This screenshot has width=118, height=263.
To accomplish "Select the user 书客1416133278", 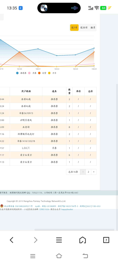I will tap(26, 141).
